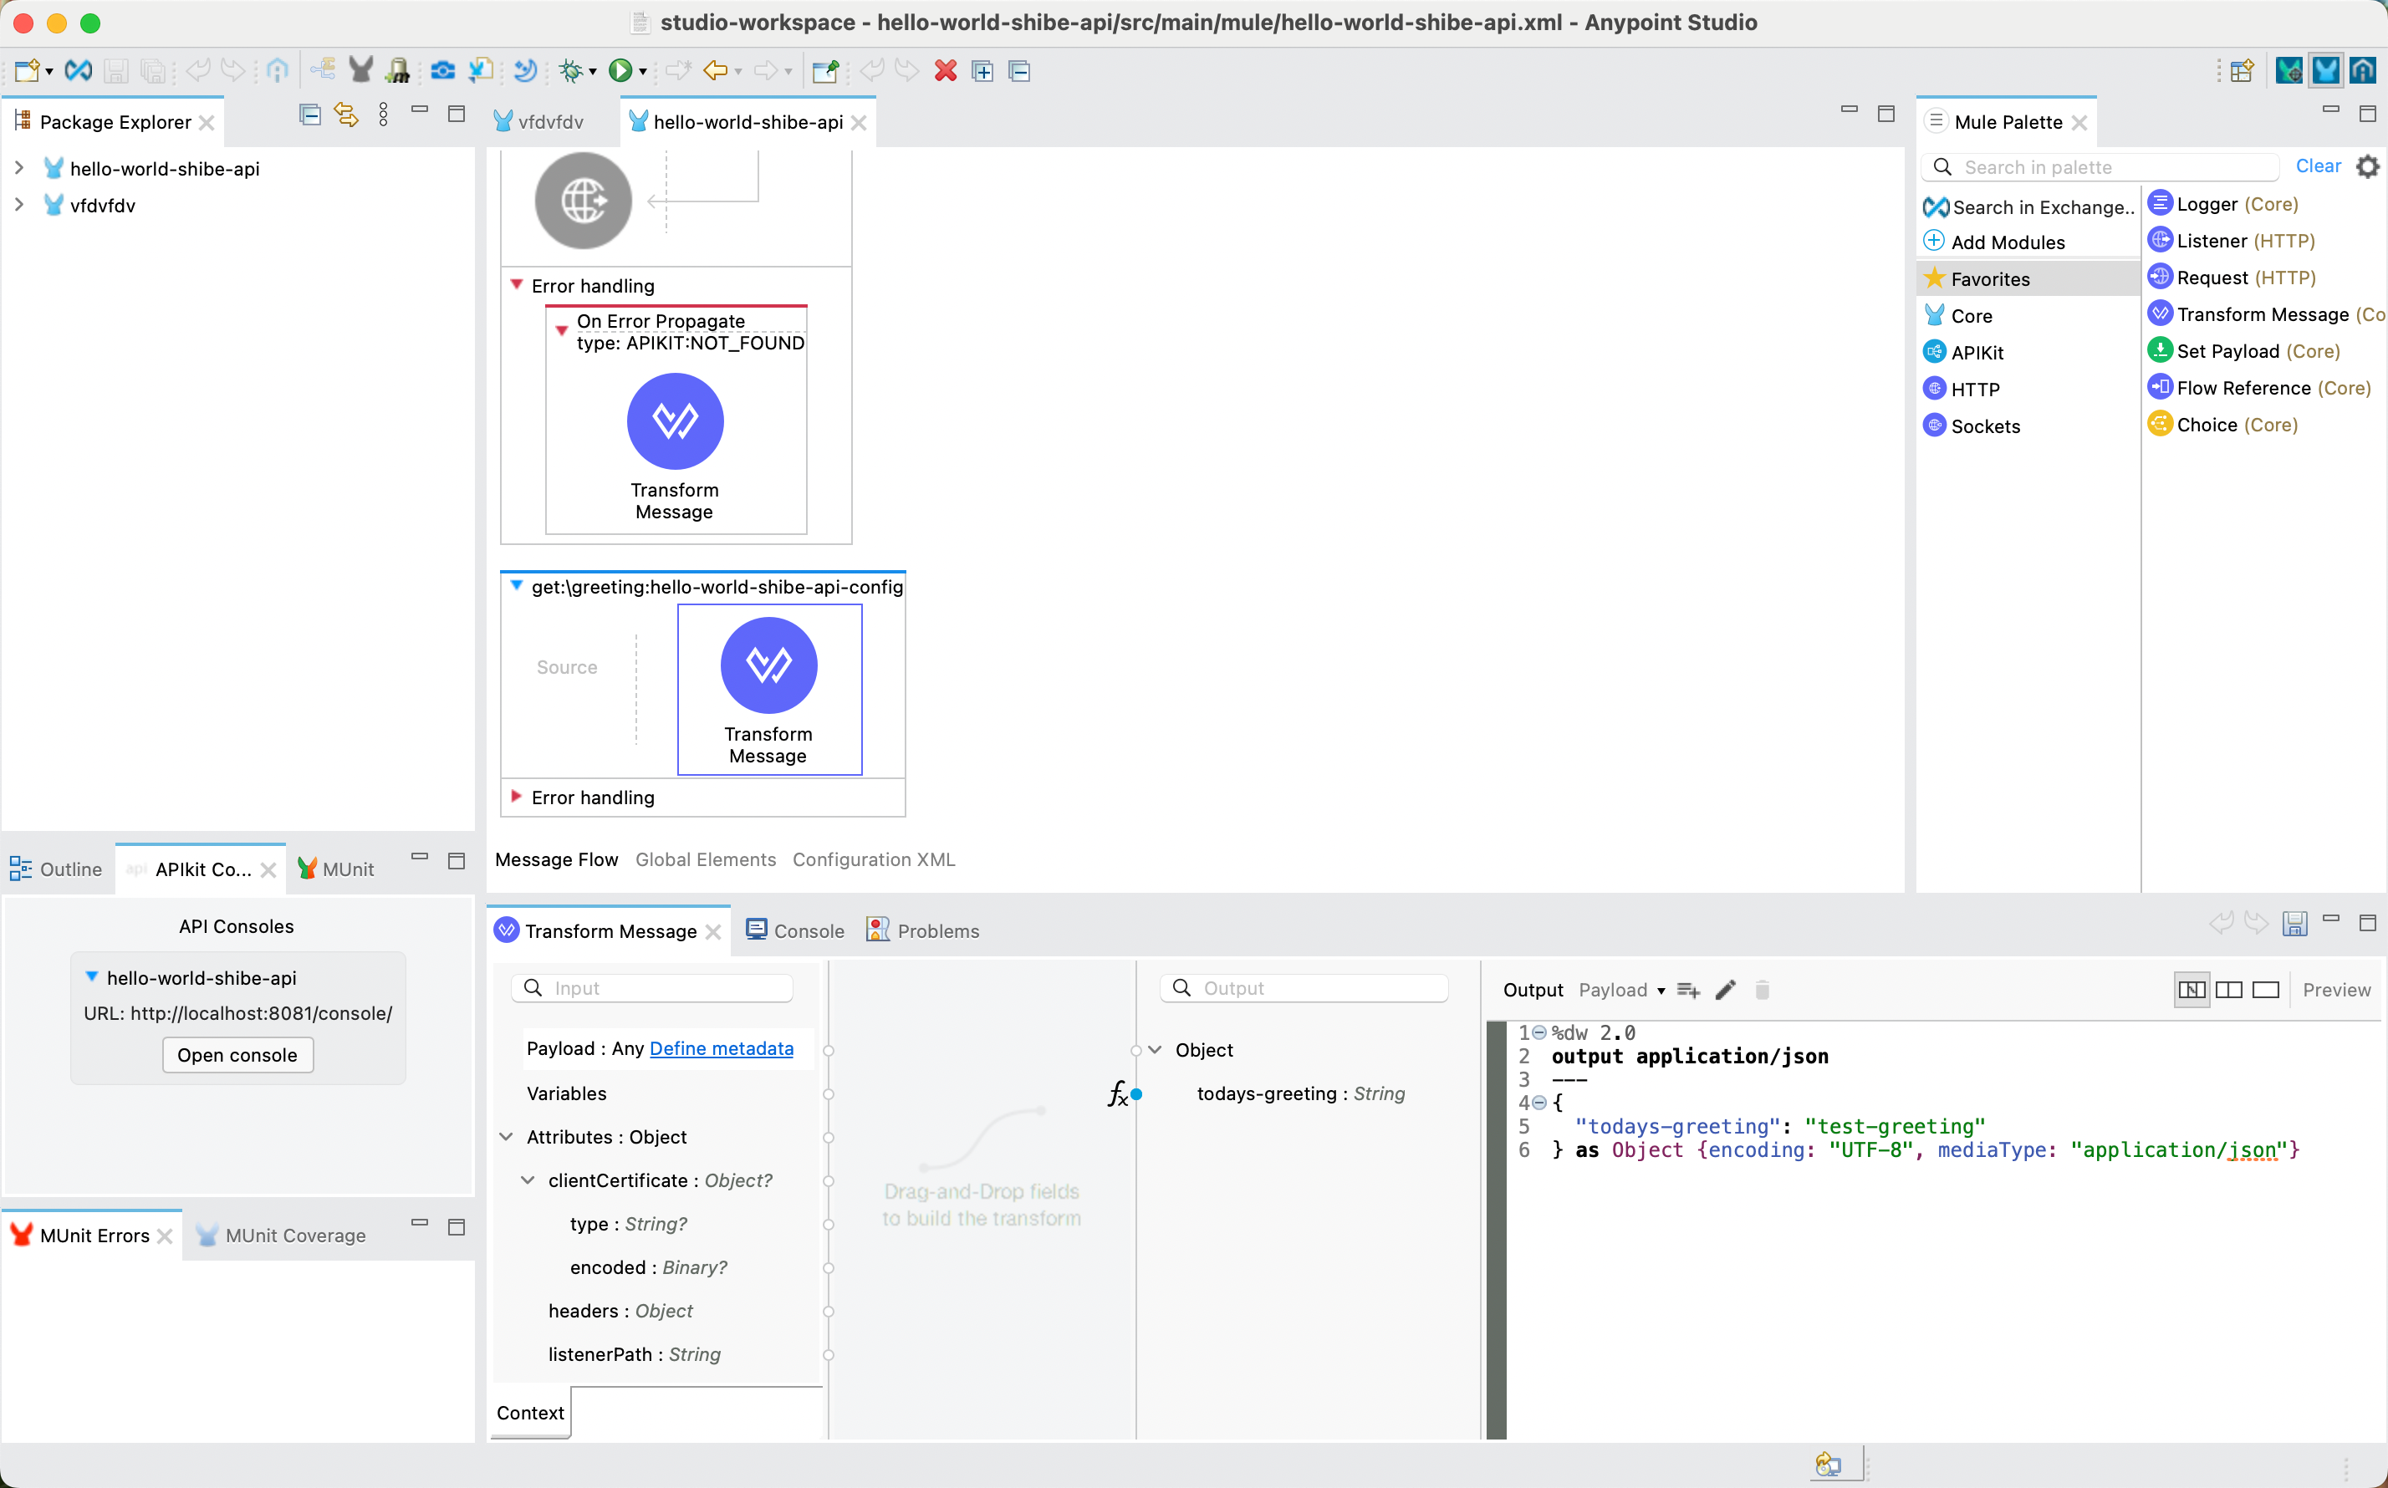Viewport: 2388px width, 1488px height.
Task: Click the Search in palette field
Action: coord(2116,167)
